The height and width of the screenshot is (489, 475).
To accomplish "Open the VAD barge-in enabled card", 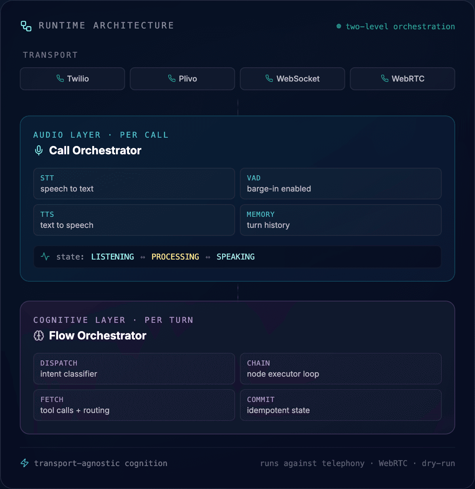I will click(341, 184).
